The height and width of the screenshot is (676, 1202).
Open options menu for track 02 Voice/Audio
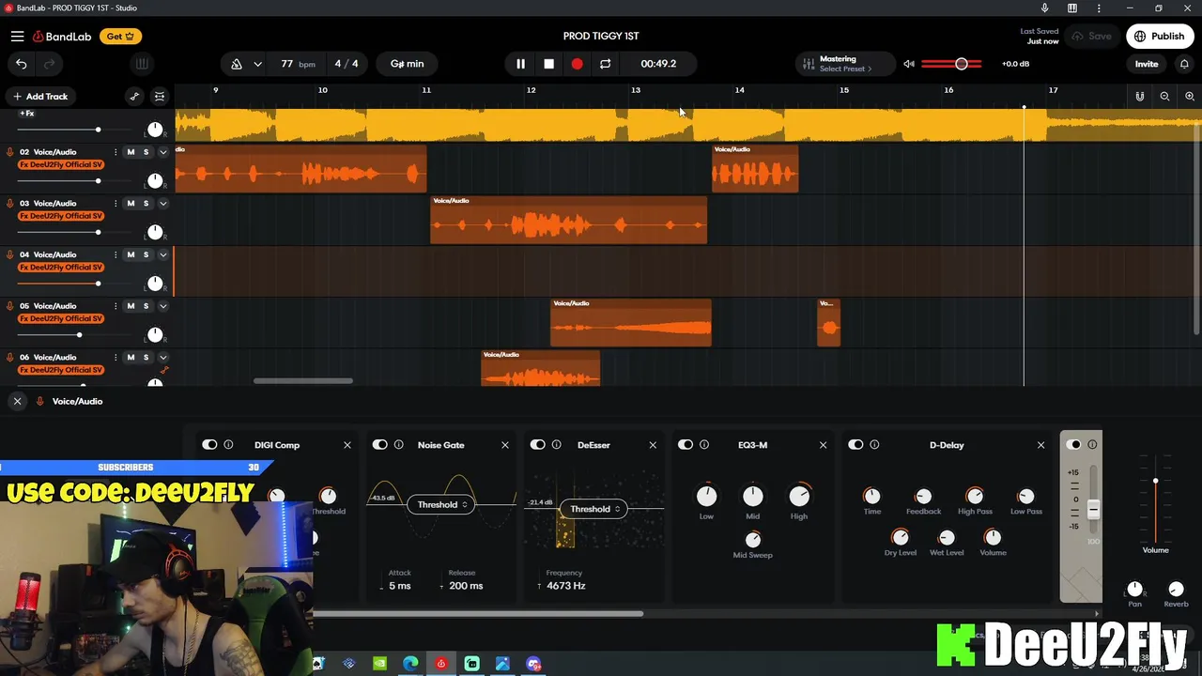(116, 152)
